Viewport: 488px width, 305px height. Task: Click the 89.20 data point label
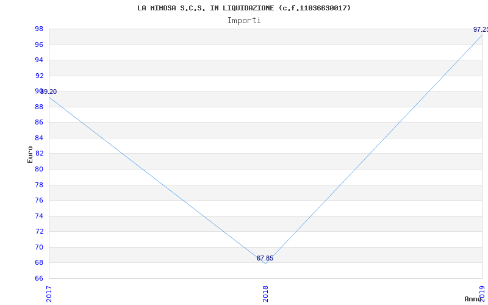(x=49, y=92)
